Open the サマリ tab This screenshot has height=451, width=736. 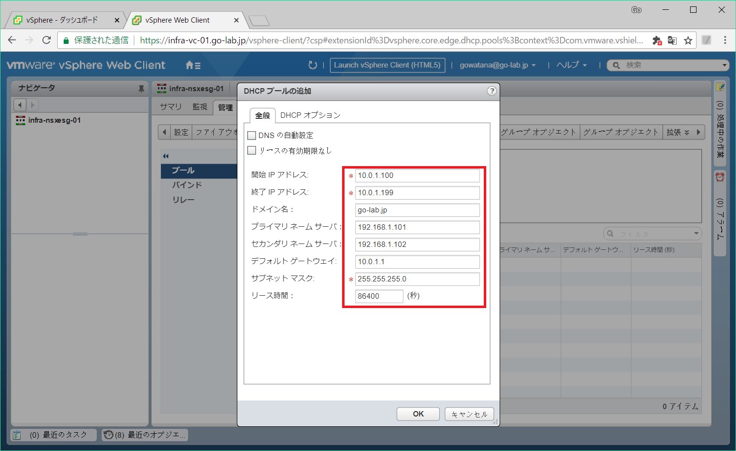pyautogui.click(x=171, y=107)
